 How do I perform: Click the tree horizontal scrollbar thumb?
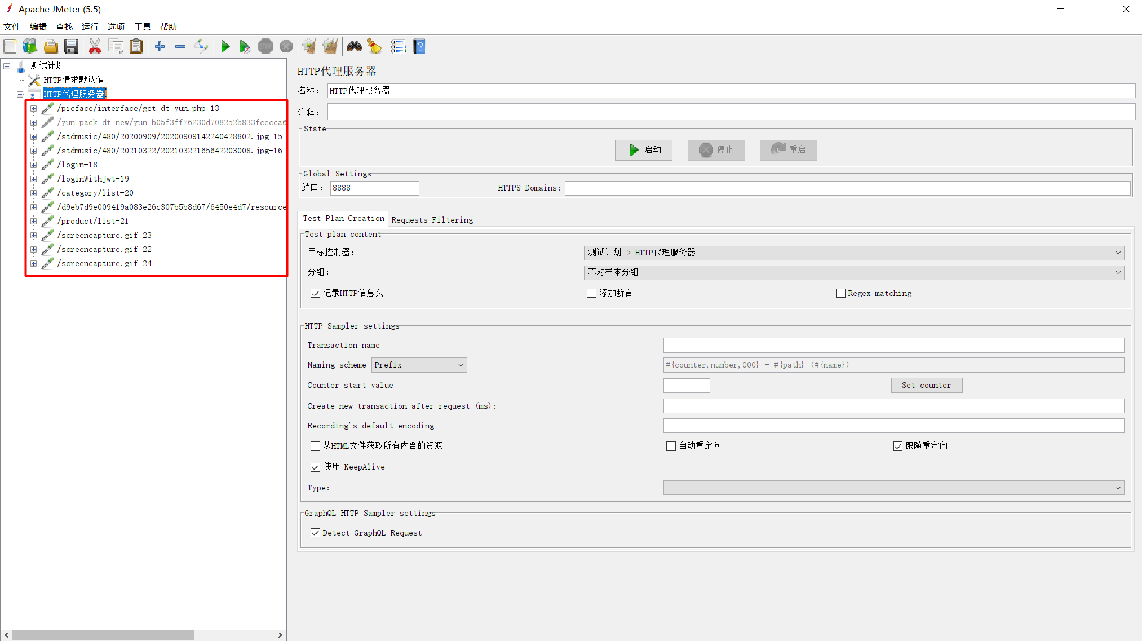[x=103, y=635]
